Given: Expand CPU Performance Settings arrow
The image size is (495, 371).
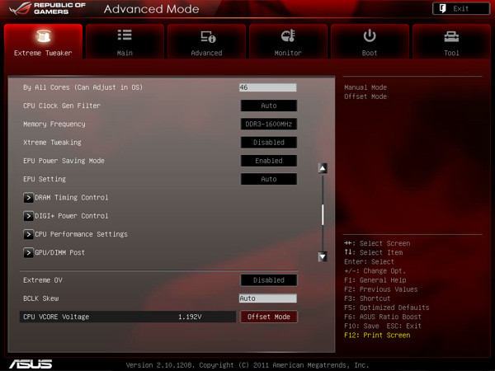Looking at the screenshot, I should point(28,234).
